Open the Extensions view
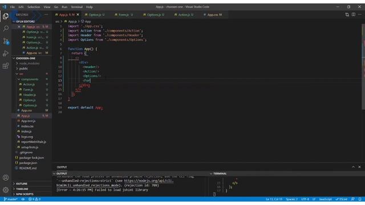Screen dimensions: 365x205 [x=6, y=66]
